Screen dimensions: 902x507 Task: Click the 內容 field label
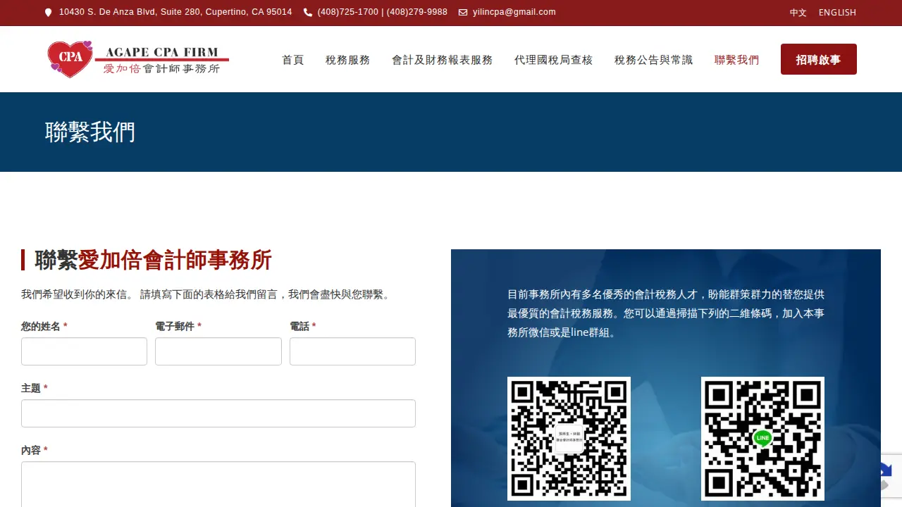click(35, 450)
